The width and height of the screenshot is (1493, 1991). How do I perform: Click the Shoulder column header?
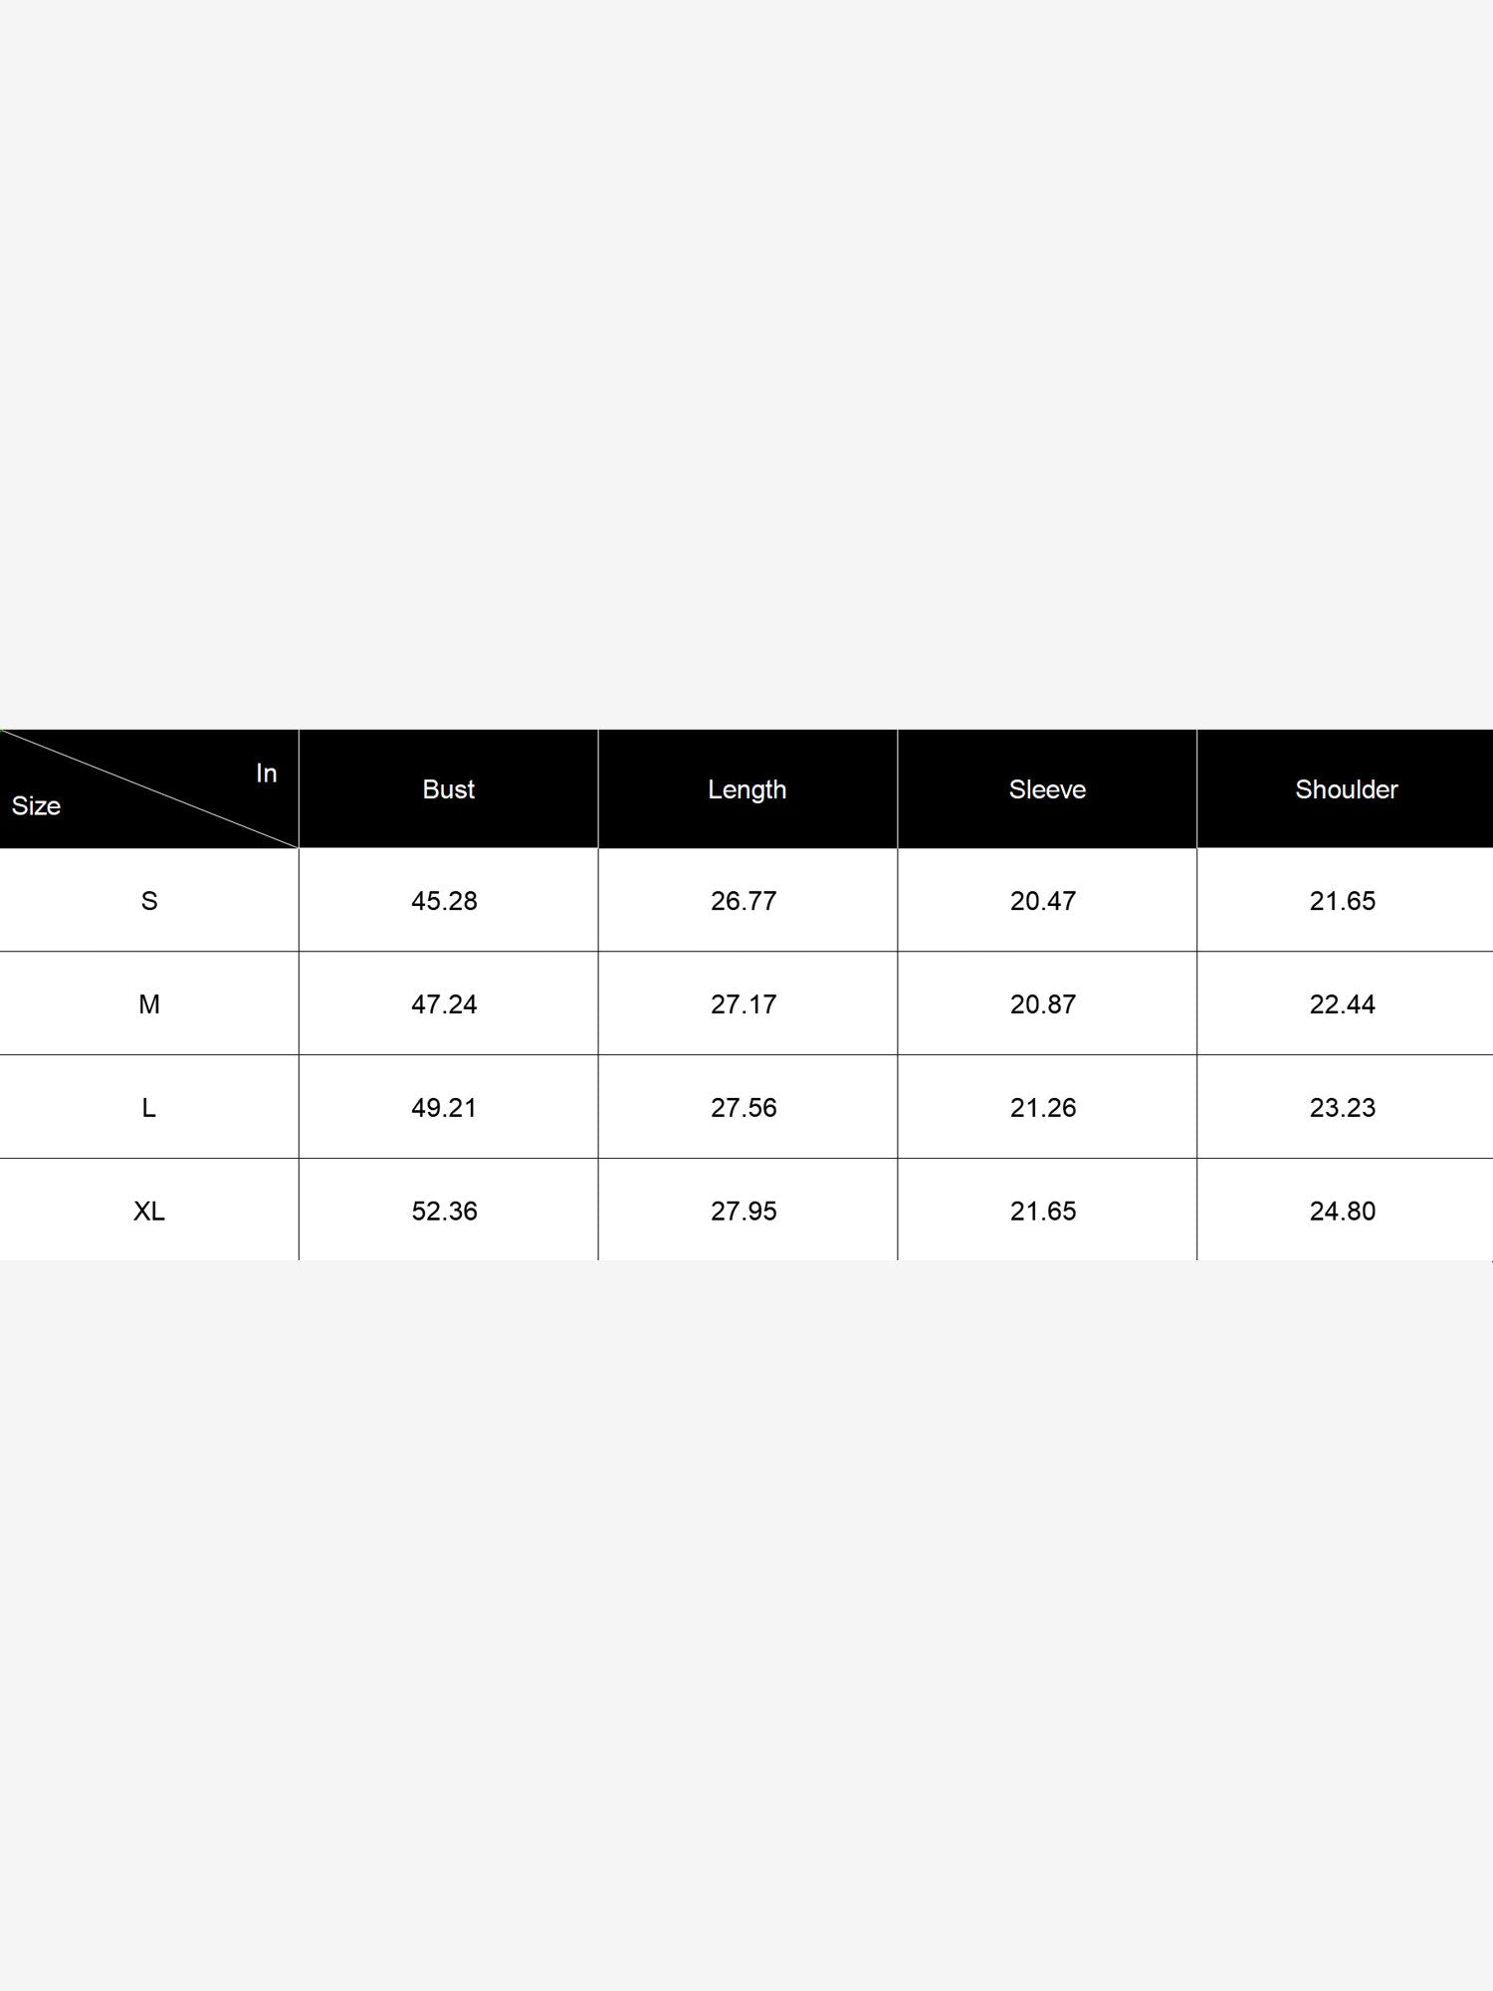pos(1346,789)
